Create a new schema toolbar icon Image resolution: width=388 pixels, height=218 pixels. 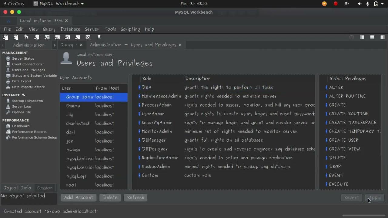tap(37, 37)
